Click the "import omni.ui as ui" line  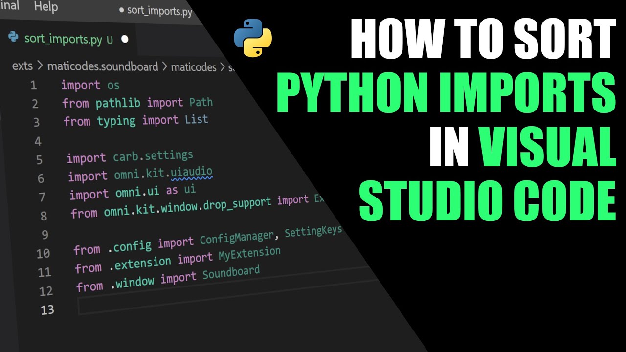pos(133,192)
